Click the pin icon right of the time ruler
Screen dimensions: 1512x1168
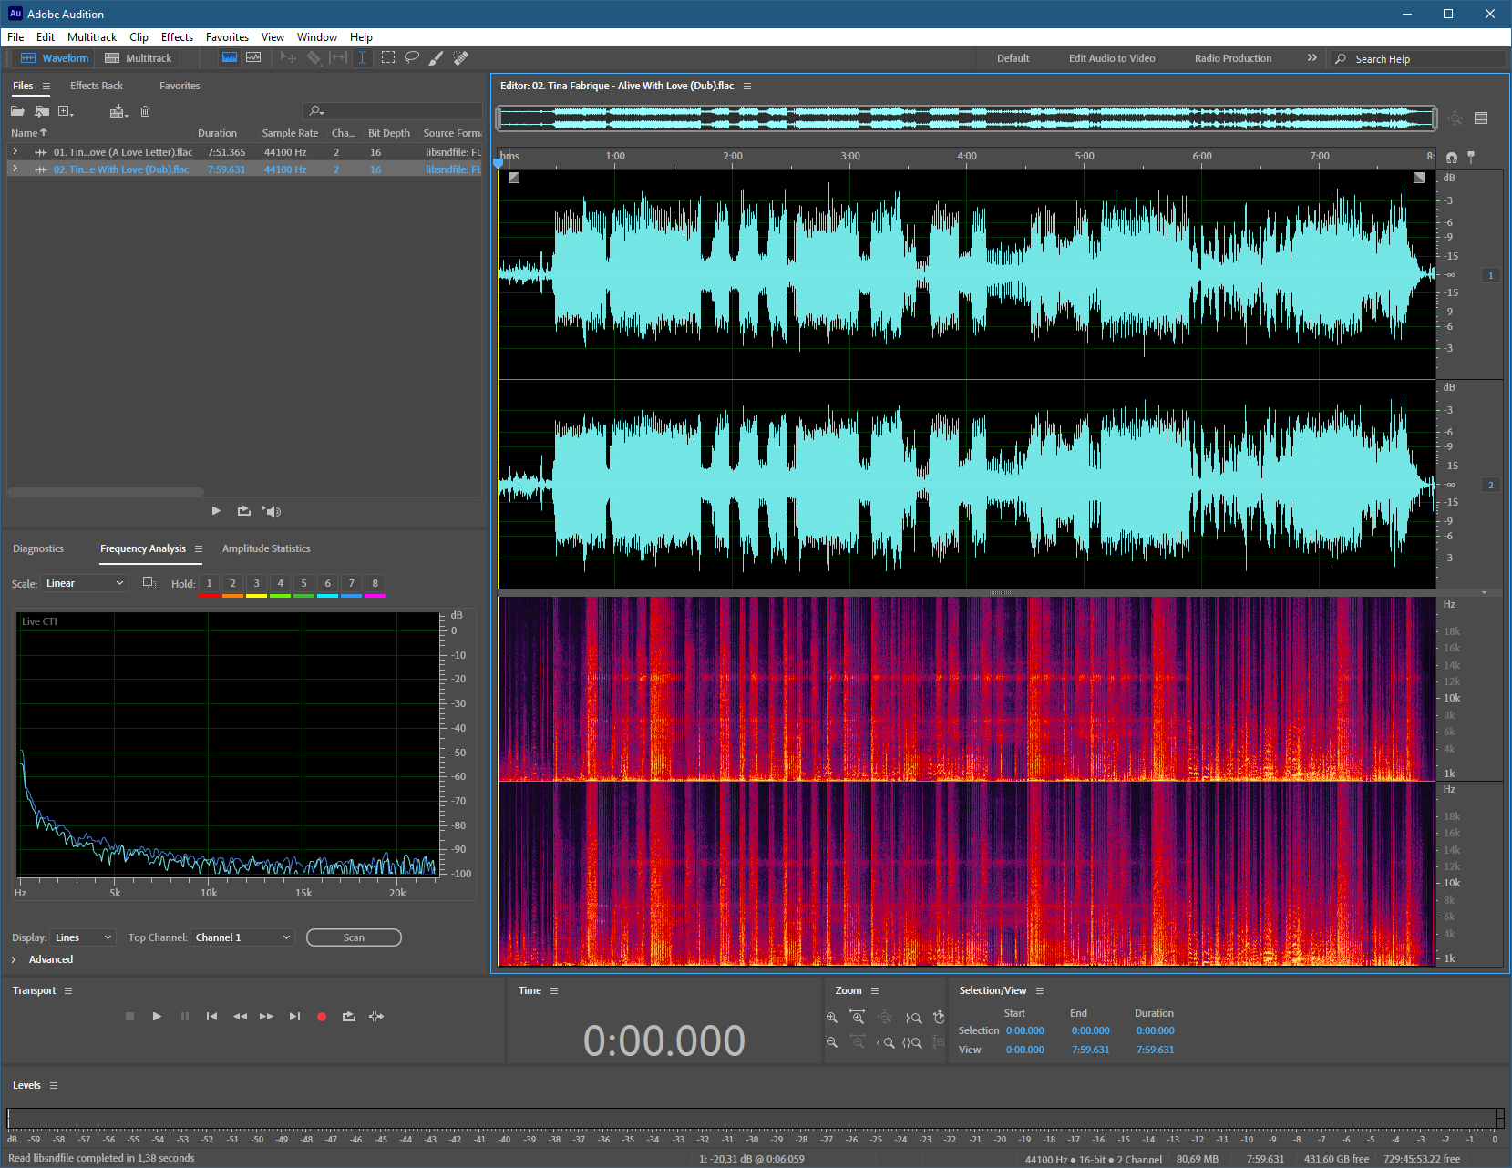1471,157
